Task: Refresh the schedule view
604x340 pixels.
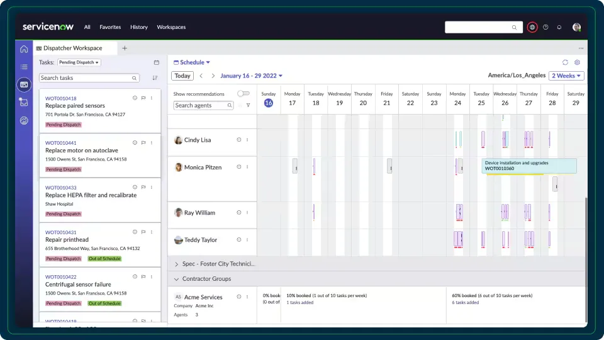Action: coord(565,62)
